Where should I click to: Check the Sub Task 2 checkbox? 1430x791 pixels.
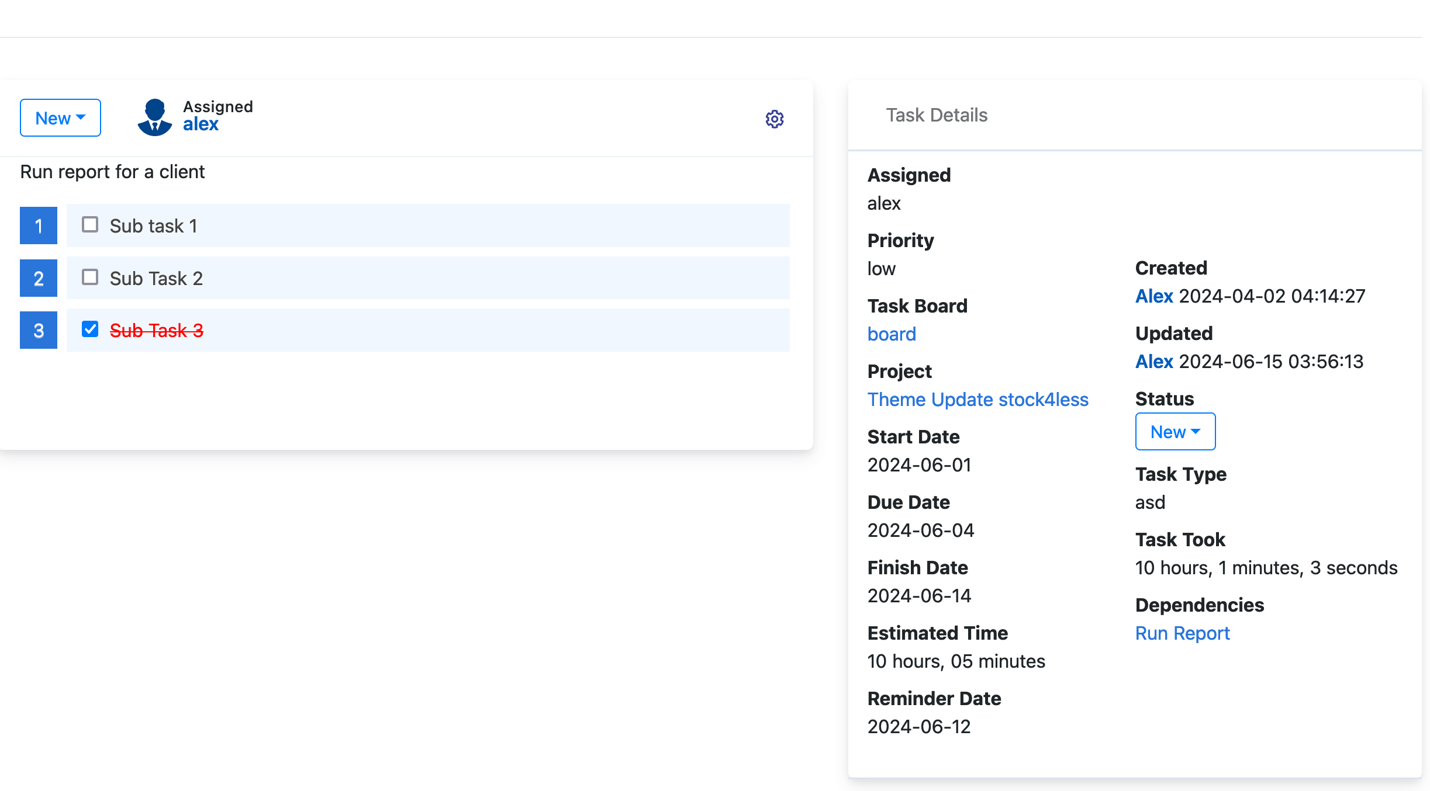coord(89,277)
